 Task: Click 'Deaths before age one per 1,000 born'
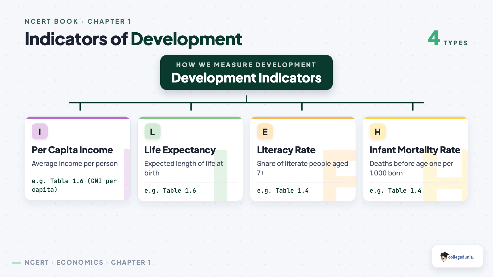click(x=412, y=168)
